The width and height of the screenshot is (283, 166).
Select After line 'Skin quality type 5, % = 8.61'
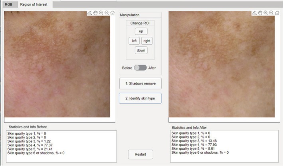tap(193, 149)
